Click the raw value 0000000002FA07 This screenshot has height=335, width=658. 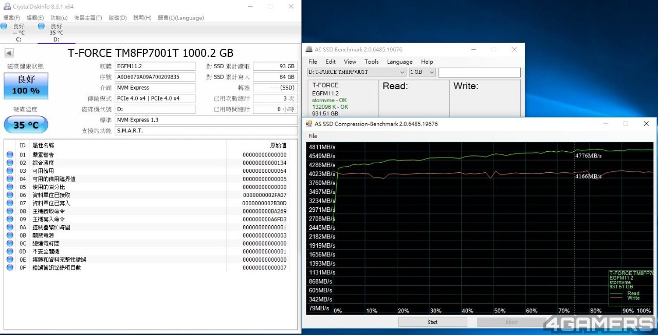(x=265, y=195)
